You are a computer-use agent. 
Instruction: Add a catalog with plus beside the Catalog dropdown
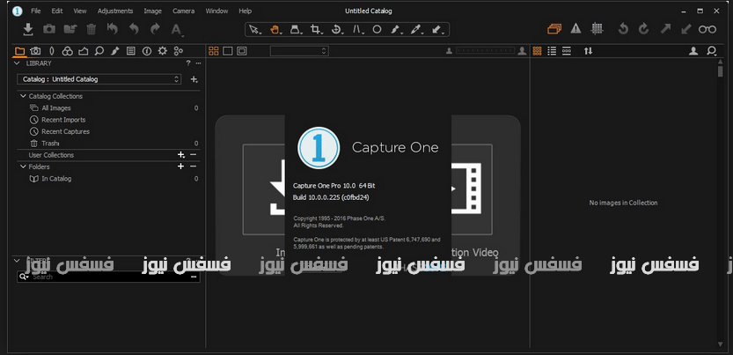pyautogui.click(x=194, y=79)
